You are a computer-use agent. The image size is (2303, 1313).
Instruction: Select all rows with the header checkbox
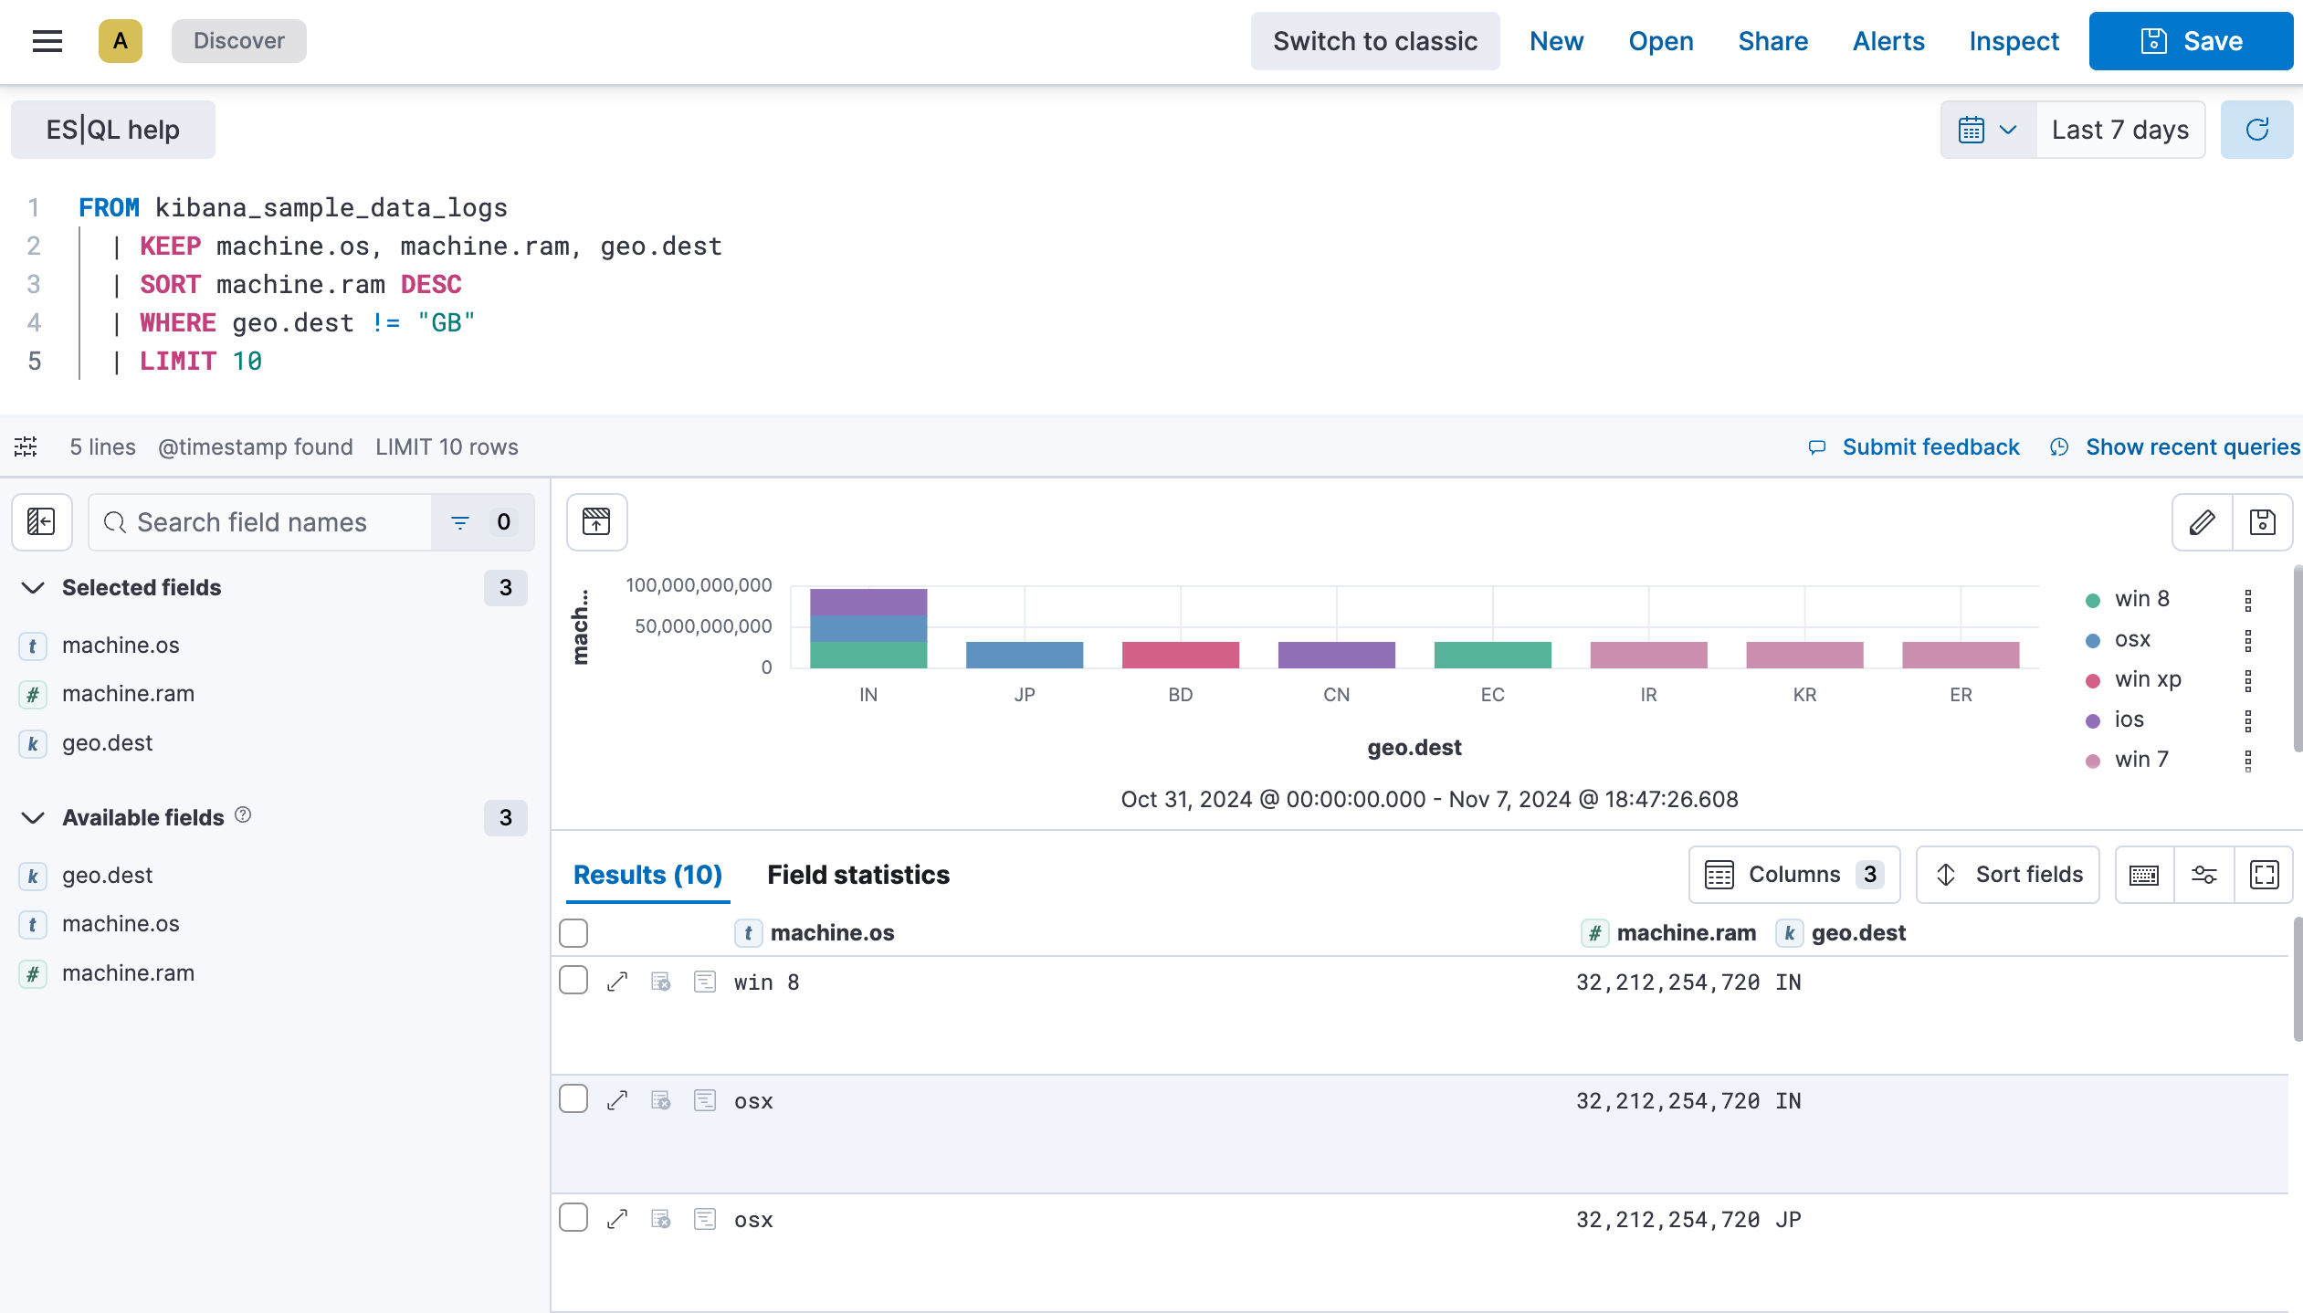point(574,932)
